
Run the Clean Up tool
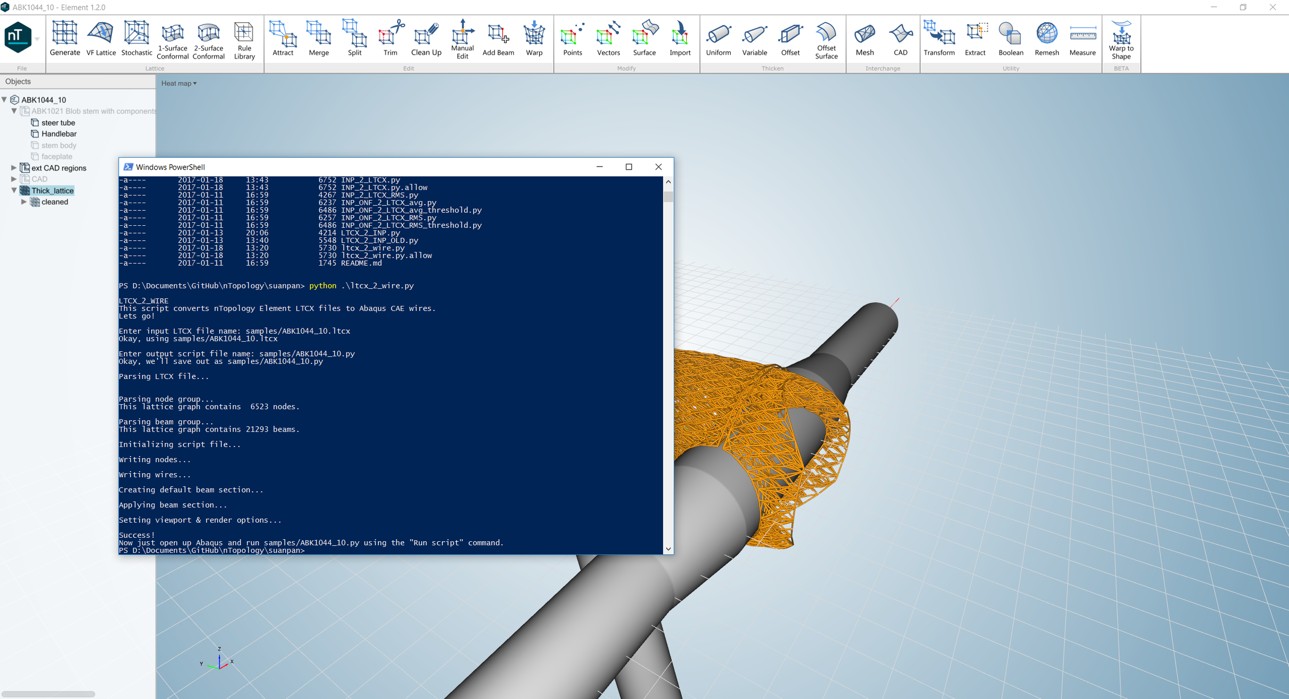pyautogui.click(x=426, y=39)
